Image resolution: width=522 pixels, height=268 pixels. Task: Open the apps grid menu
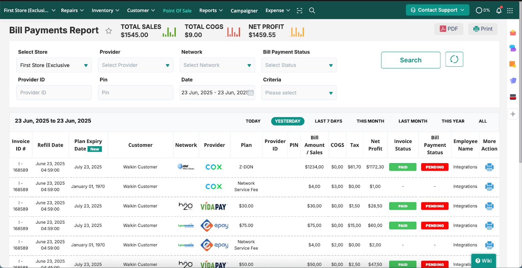pos(510,10)
